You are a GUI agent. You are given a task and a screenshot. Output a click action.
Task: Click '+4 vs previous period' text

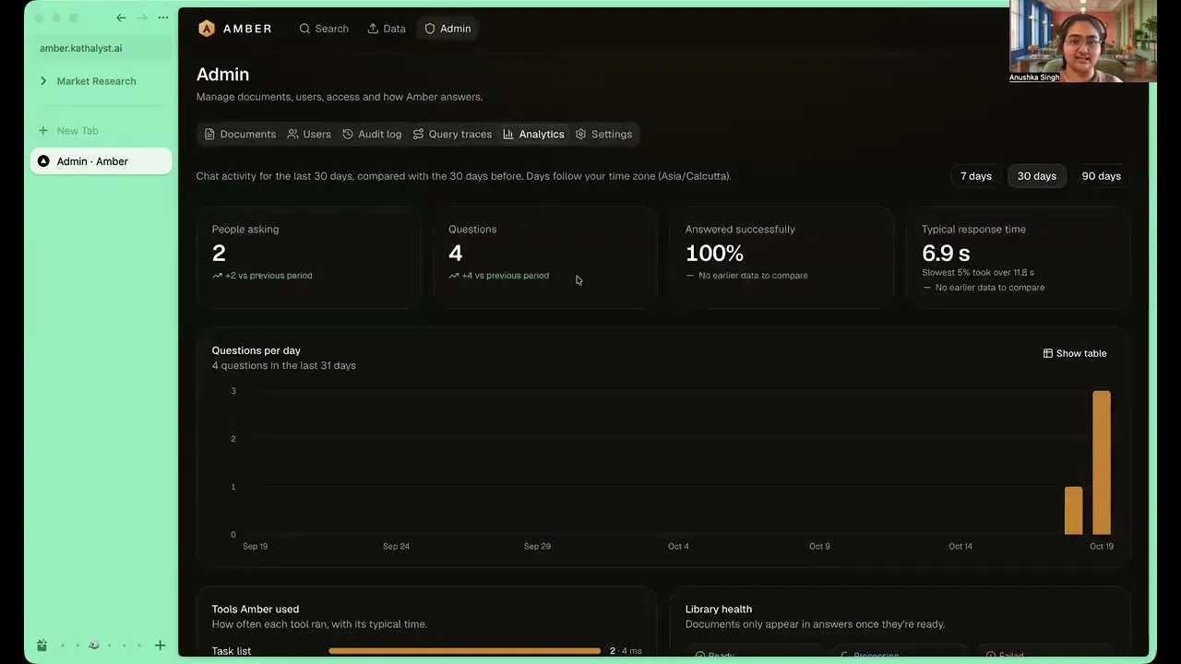click(x=506, y=276)
